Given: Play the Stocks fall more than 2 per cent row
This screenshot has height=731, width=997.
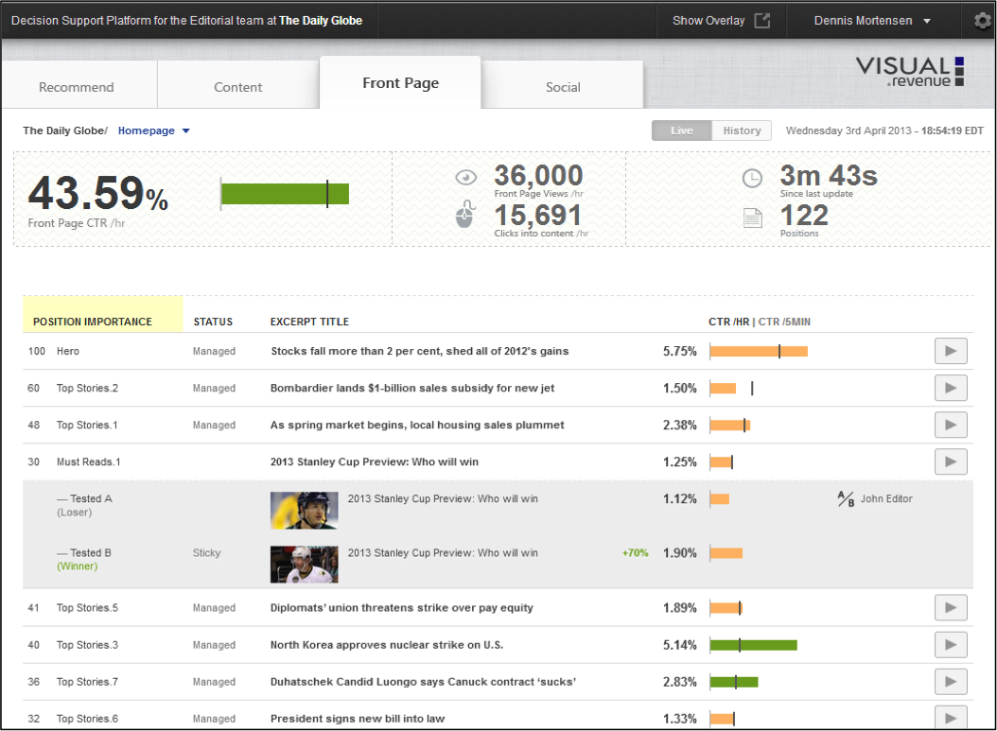Looking at the screenshot, I should [x=951, y=351].
